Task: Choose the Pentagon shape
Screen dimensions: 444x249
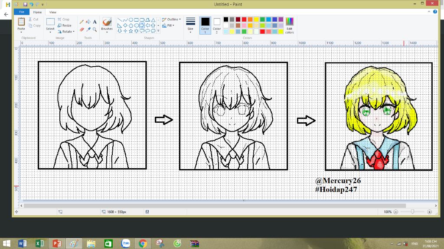Action: click(x=131, y=26)
